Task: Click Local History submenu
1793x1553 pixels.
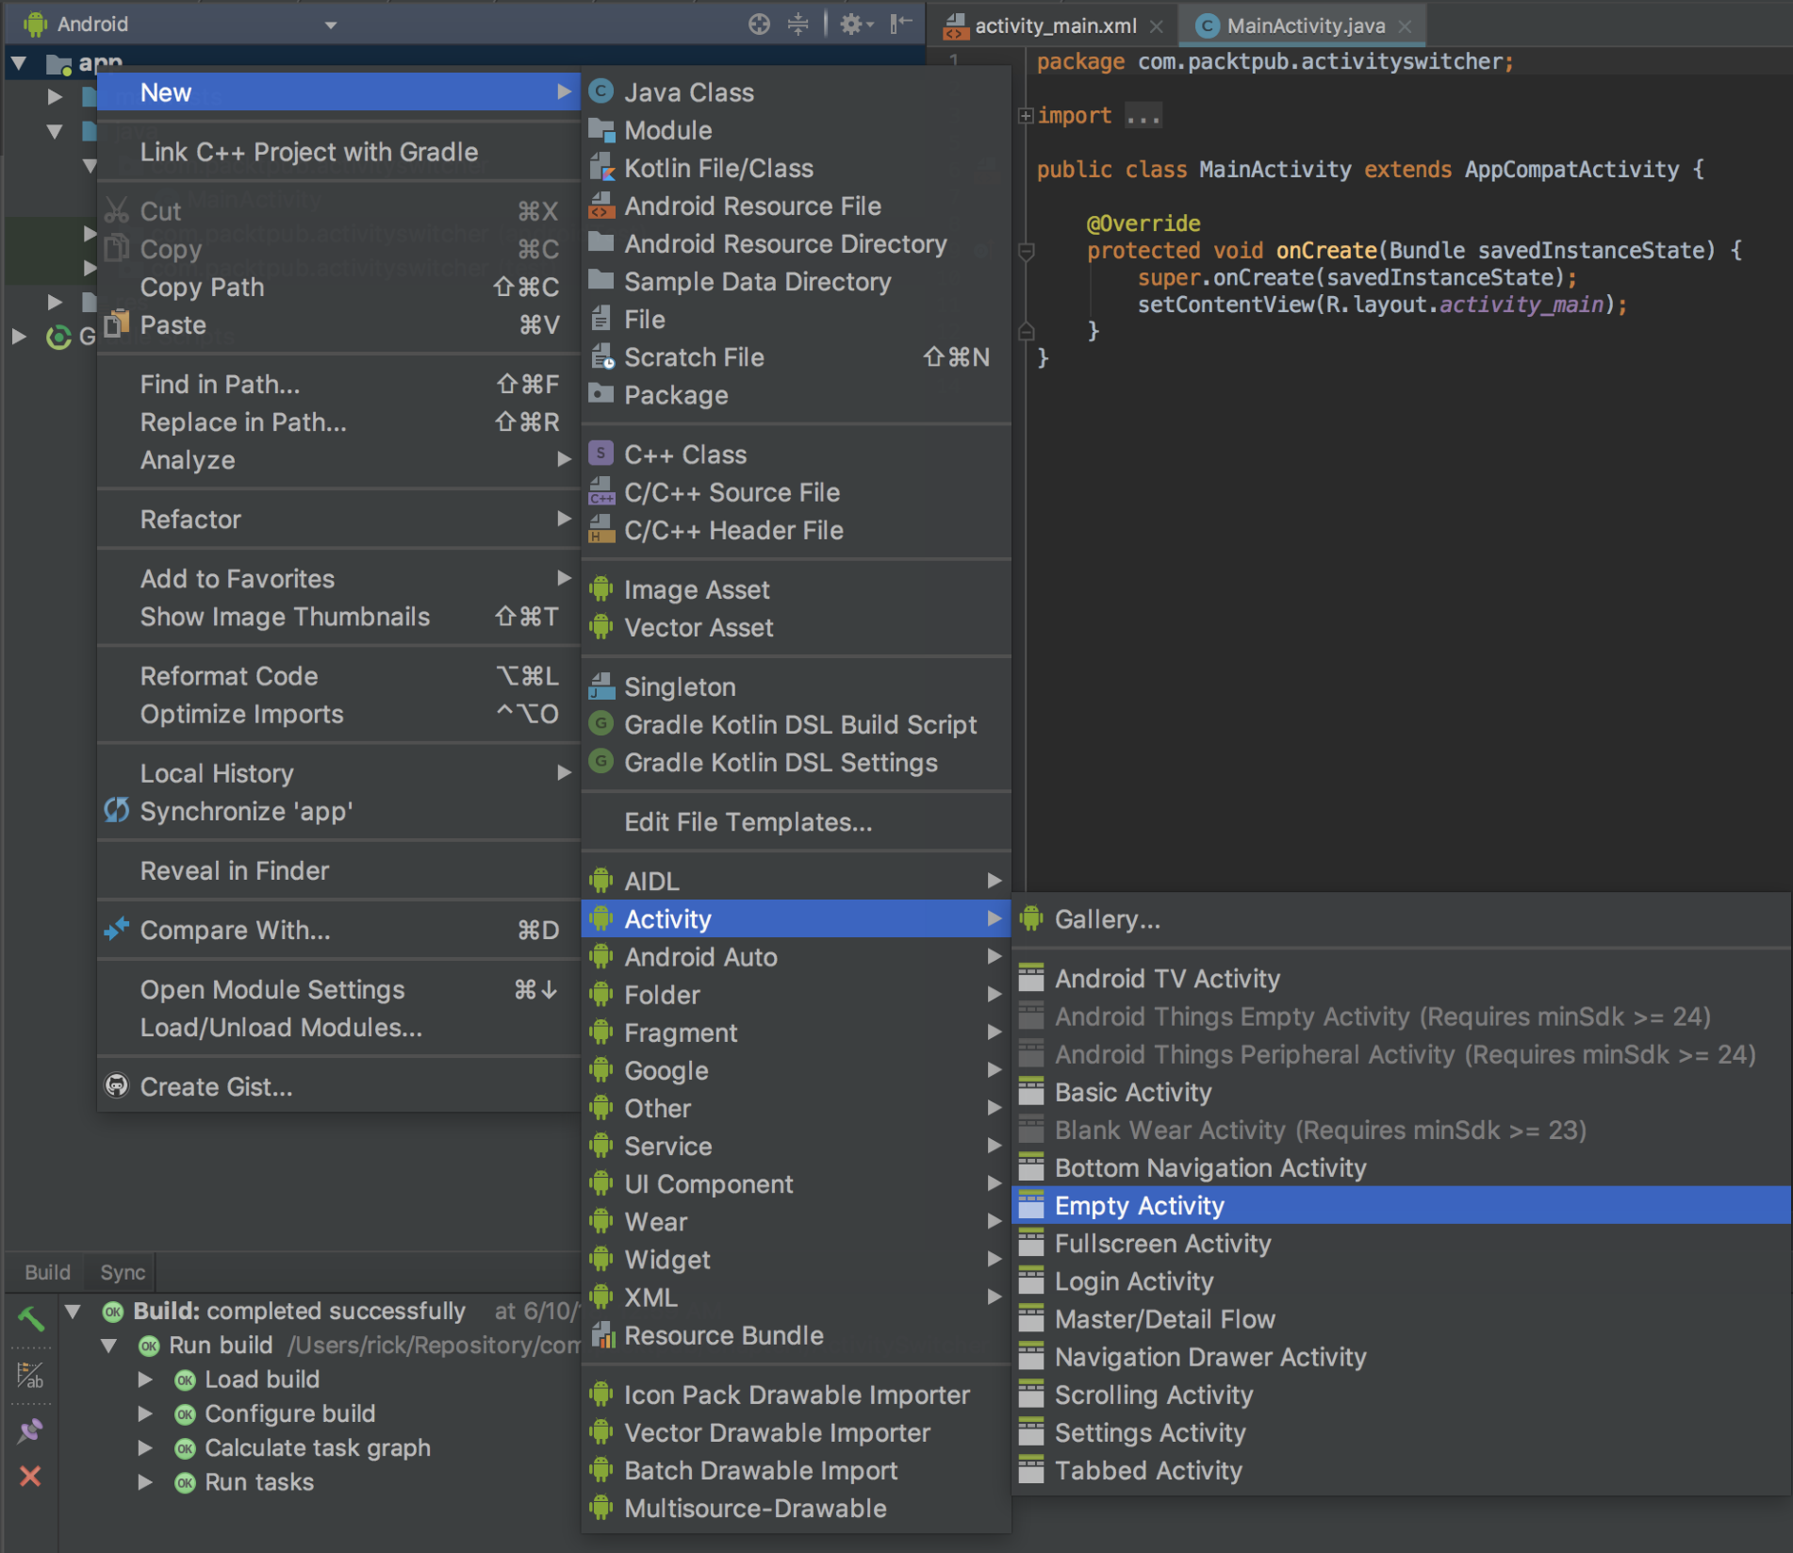Action: pos(338,773)
